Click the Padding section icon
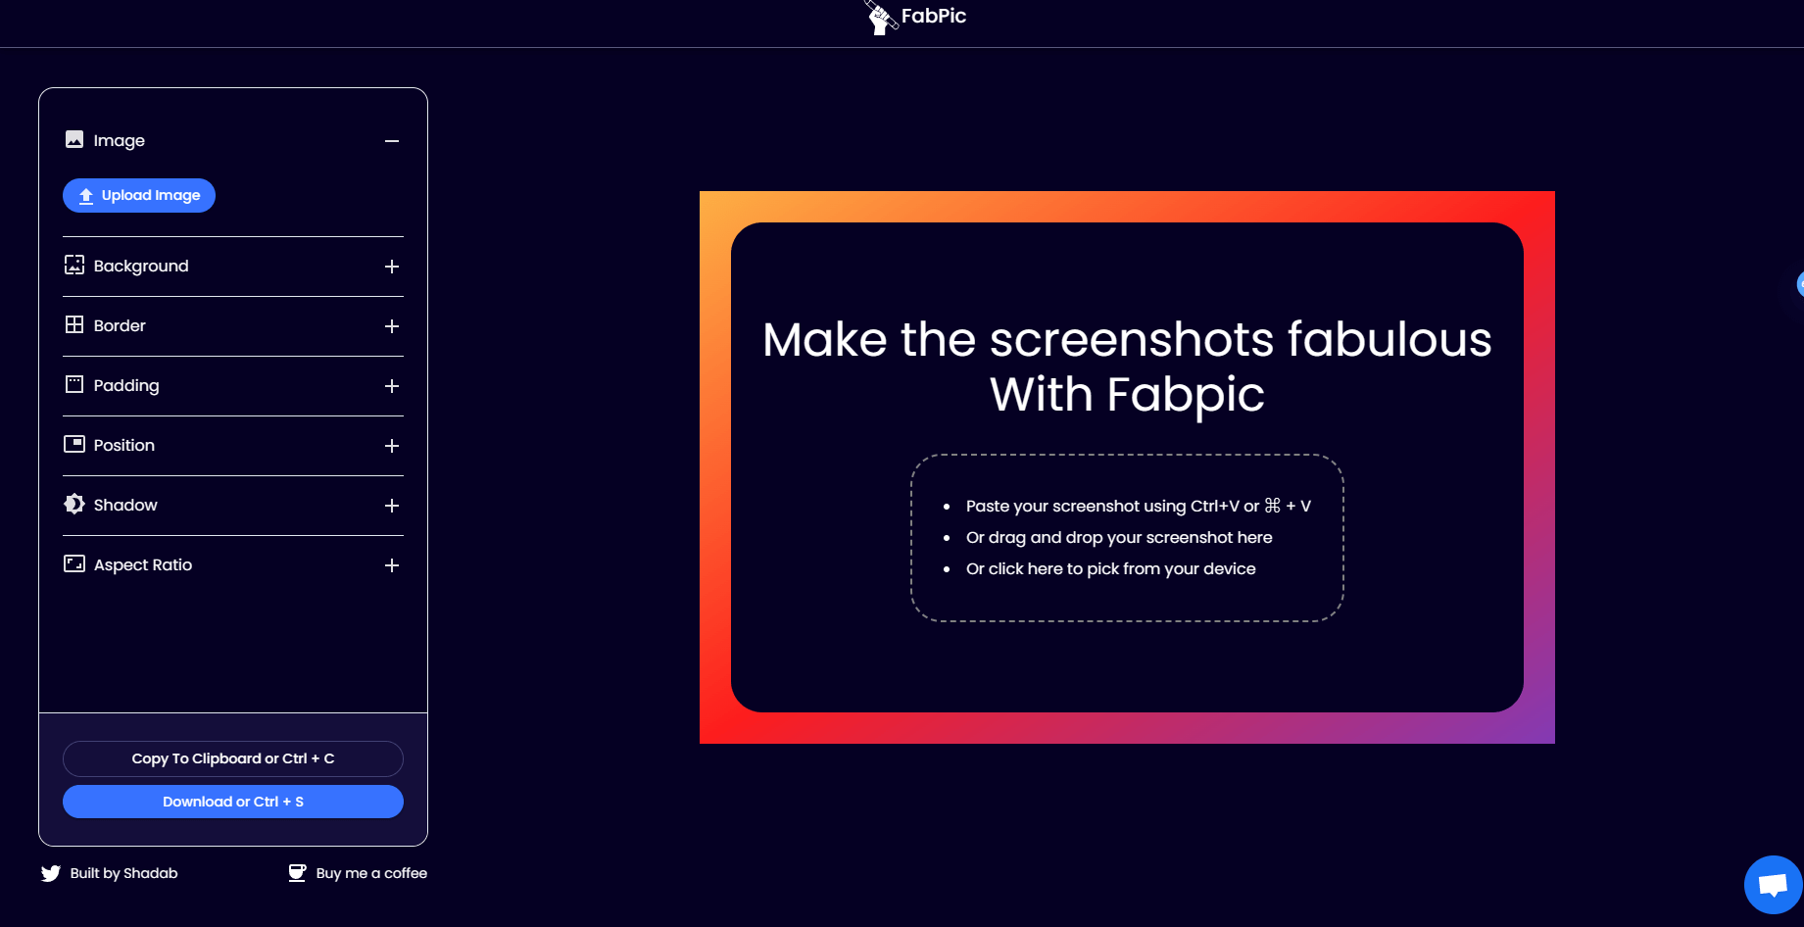Image resolution: width=1804 pixels, height=927 pixels. pos(74,384)
